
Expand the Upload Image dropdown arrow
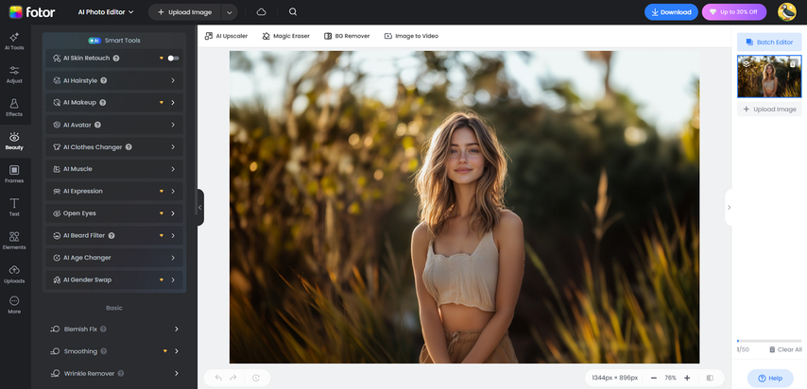[x=229, y=12]
